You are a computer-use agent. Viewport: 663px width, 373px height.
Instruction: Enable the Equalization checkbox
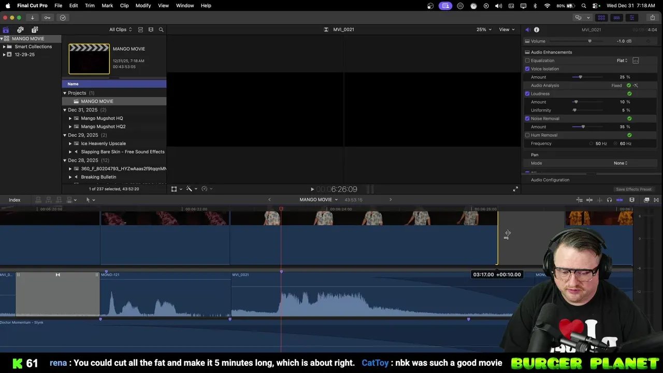[527, 61]
